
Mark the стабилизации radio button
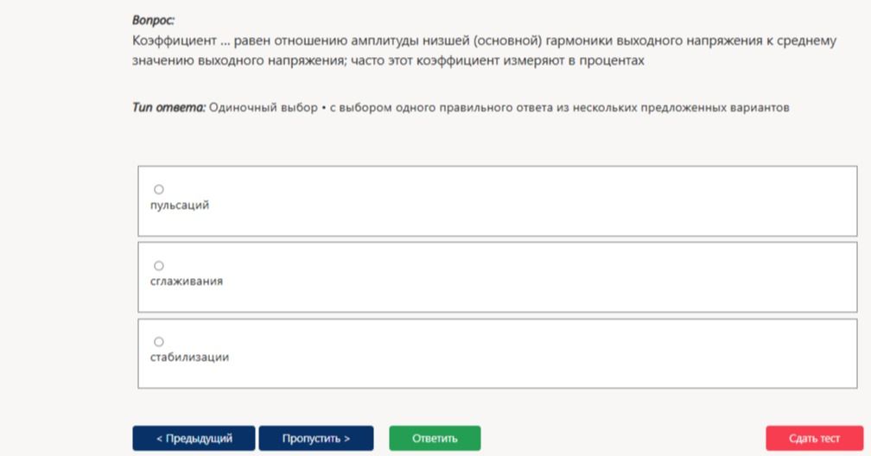pyautogui.click(x=159, y=342)
